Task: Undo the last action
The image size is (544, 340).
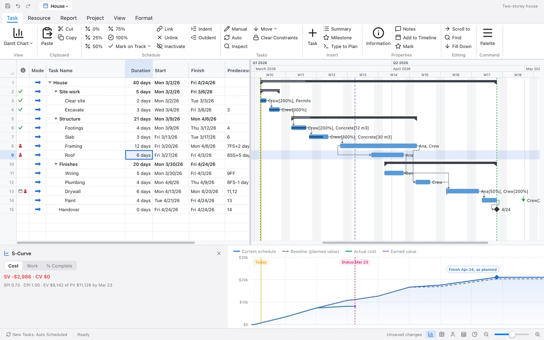Action: (x=18, y=6)
